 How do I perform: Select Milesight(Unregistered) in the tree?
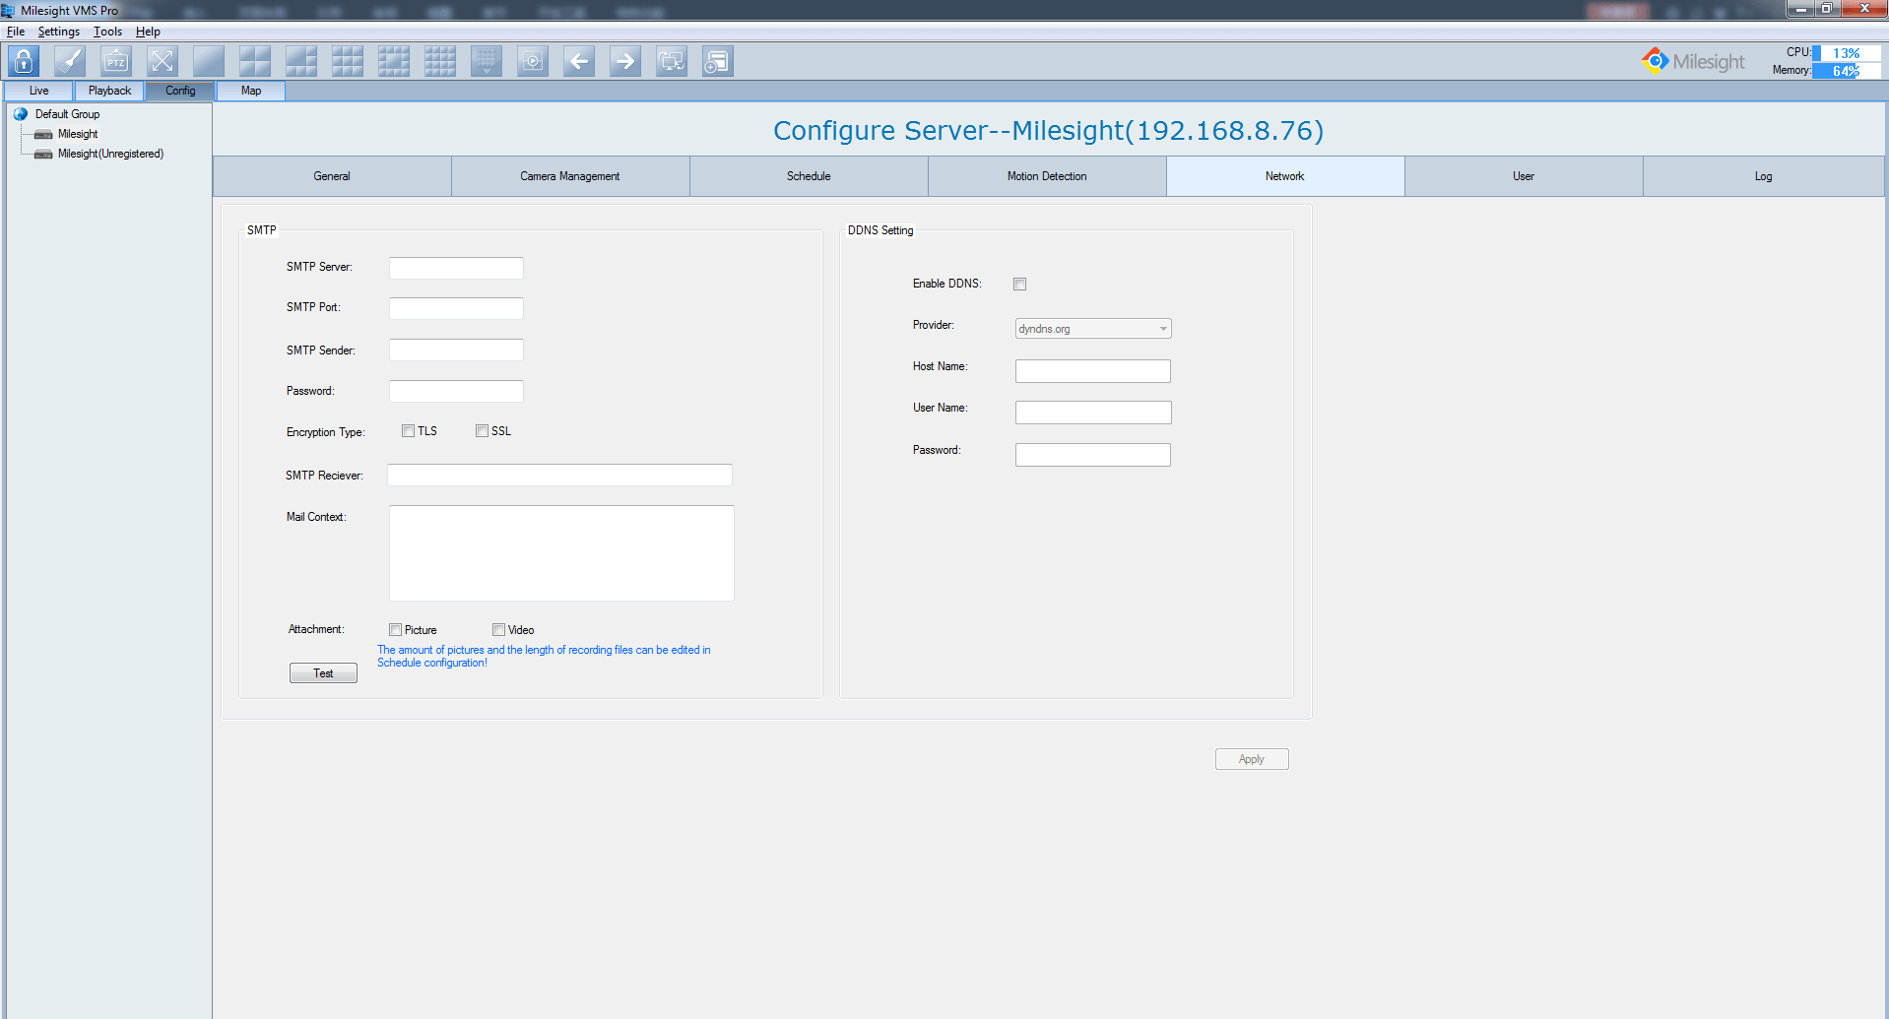pos(110,154)
